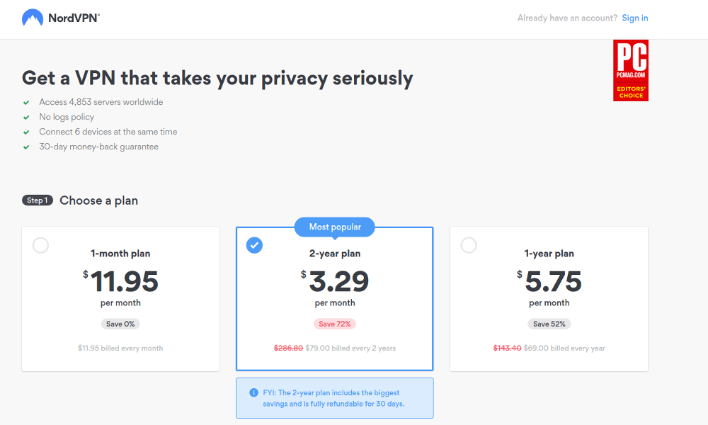Click the crossed-out $143.40 price

(x=507, y=348)
